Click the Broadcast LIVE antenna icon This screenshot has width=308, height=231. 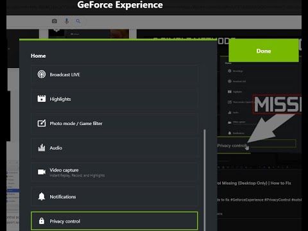42,74
